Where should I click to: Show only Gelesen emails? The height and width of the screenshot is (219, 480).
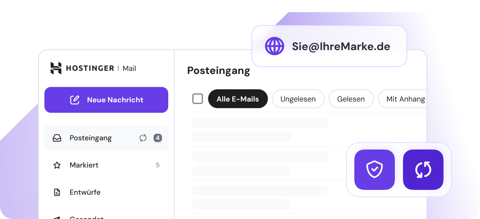tap(351, 99)
